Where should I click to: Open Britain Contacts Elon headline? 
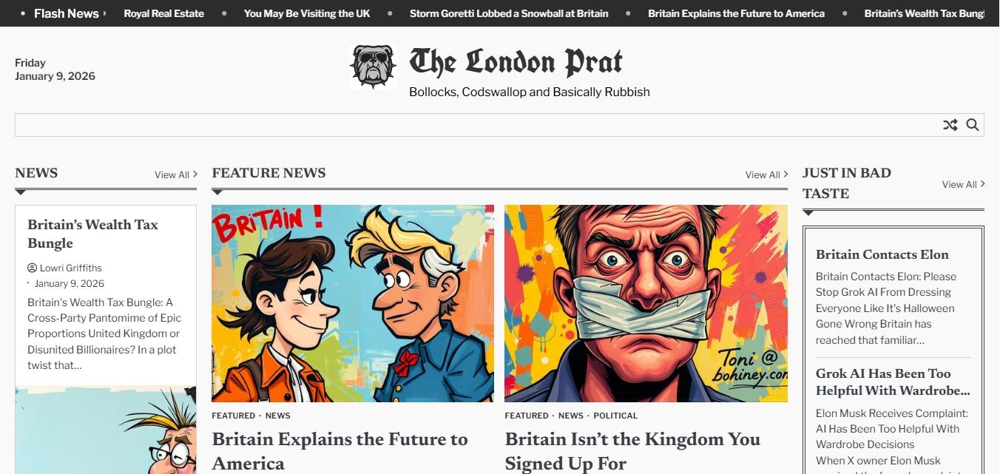[882, 254]
